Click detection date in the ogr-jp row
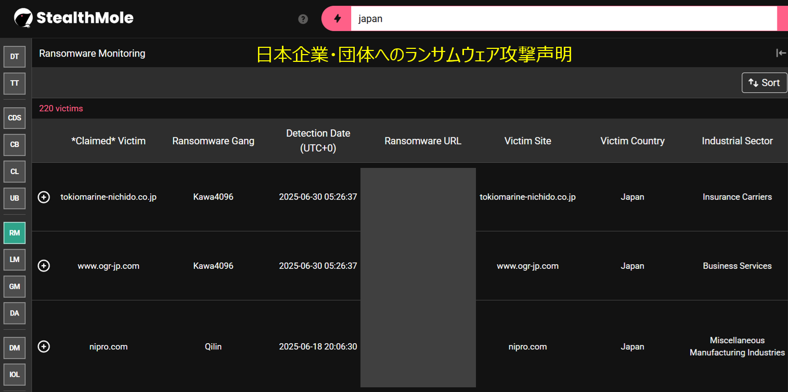Image resolution: width=788 pixels, height=392 pixels. [x=318, y=266]
